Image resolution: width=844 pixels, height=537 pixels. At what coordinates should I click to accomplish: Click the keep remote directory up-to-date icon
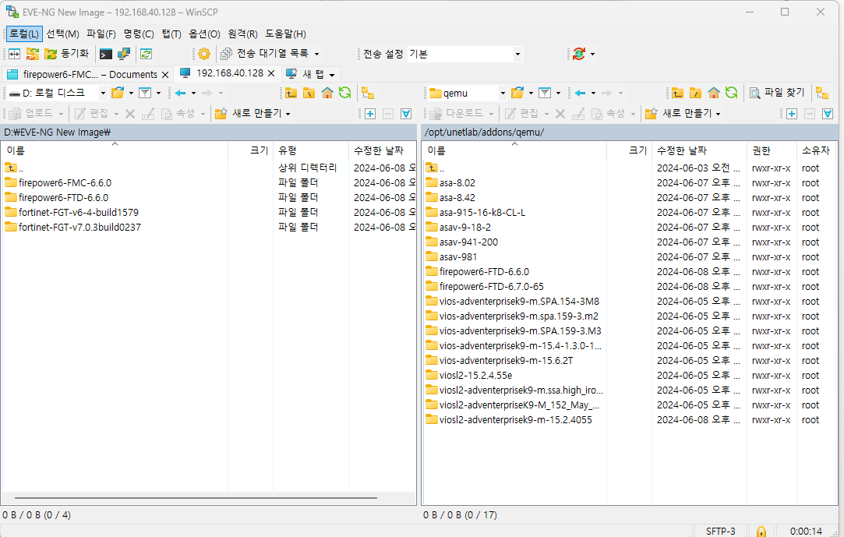click(146, 54)
